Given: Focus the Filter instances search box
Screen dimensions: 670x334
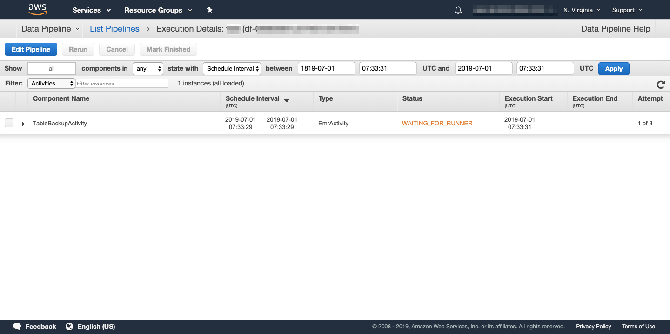Looking at the screenshot, I should pos(122,83).
